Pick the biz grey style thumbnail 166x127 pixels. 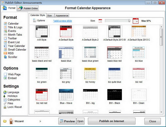coord(66,73)
